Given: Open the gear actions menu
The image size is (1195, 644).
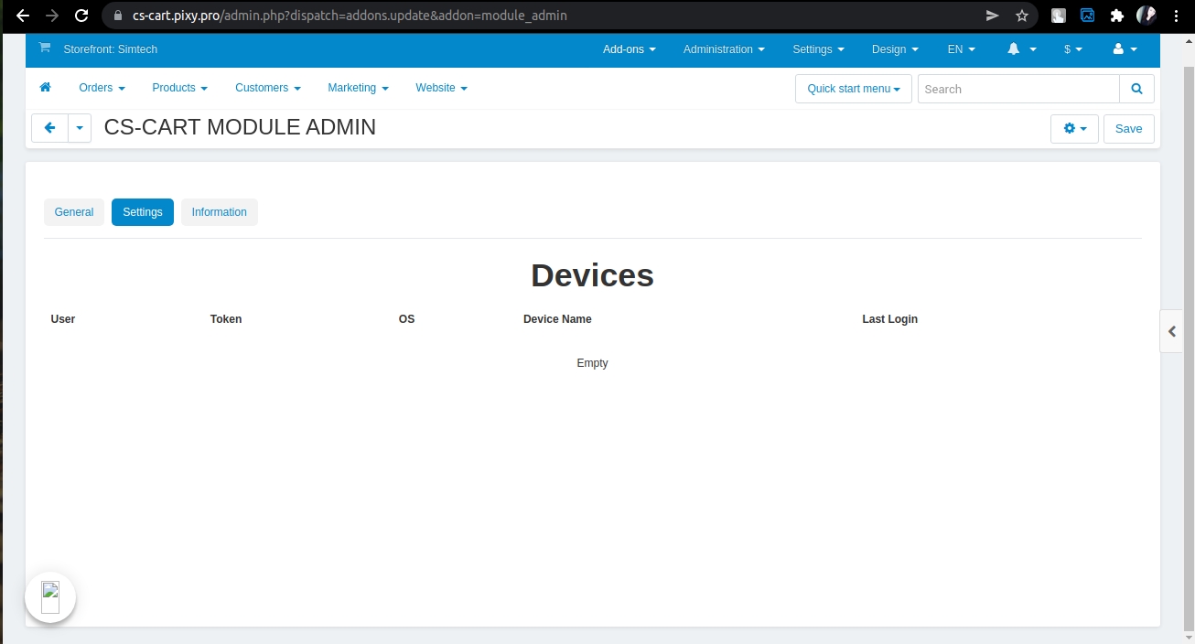Looking at the screenshot, I should (x=1074, y=129).
